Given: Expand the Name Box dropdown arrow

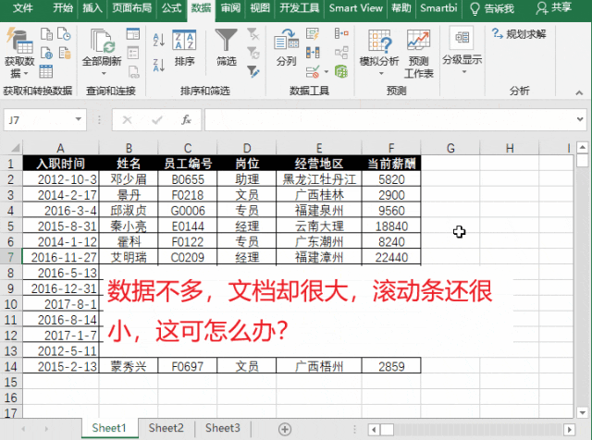Looking at the screenshot, I should (78, 119).
